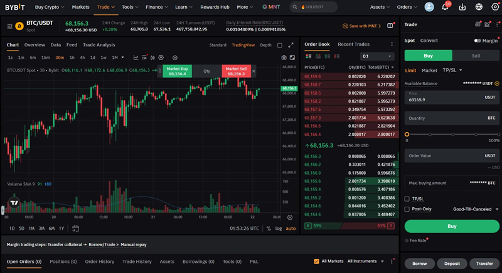The height and width of the screenshot is (273, 502).
Task: Expand chart to fullscreen arrows
Action: click(x=291, y=45)
